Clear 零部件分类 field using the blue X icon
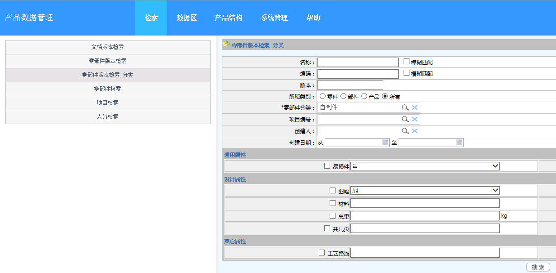Screen dimensions: 556x273 pos(415,107)
